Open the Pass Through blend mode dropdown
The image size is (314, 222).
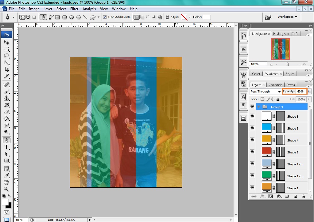(x=265, y=91)
